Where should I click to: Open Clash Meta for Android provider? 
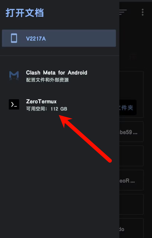[60, 76]
